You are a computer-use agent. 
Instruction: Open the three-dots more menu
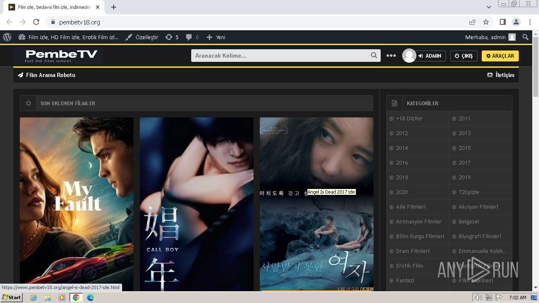(391, 56)
